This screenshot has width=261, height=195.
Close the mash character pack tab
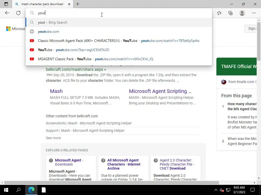click(x=69, y=4)
